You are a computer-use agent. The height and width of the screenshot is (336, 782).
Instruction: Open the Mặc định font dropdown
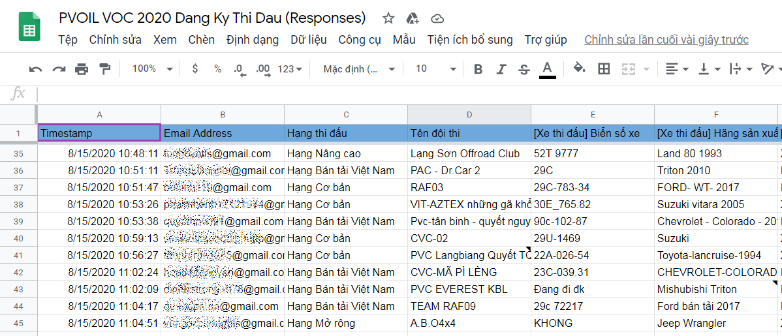tap(359, 69)
